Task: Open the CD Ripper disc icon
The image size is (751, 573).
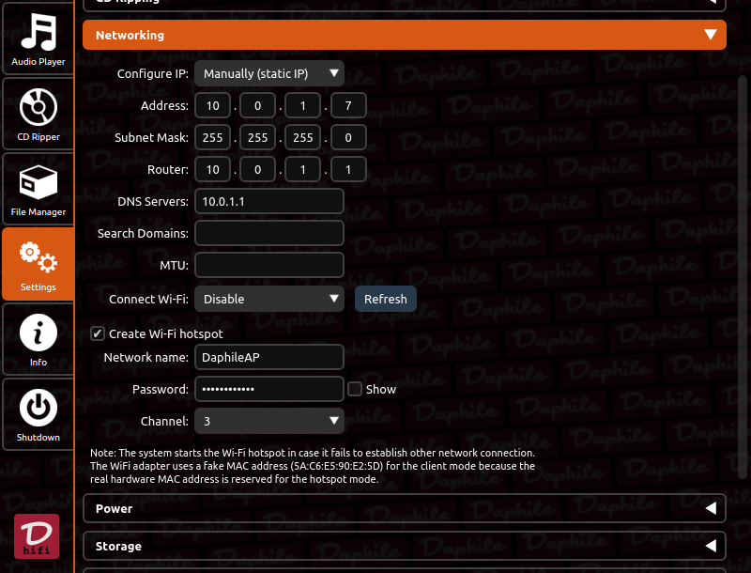Action: coord(38,107)
